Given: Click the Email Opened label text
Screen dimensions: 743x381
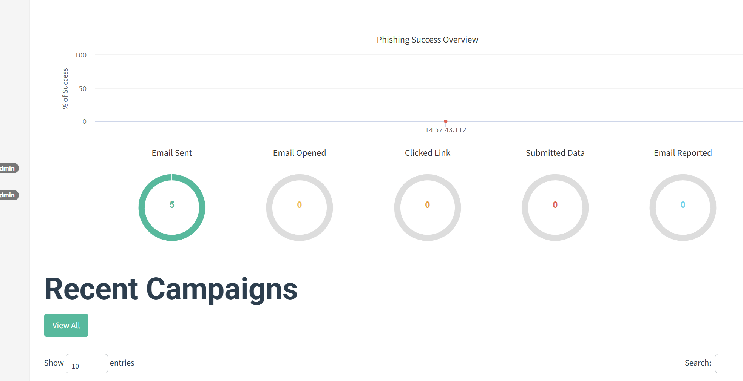Looking at the screenshot, I should tap(300, 153).
